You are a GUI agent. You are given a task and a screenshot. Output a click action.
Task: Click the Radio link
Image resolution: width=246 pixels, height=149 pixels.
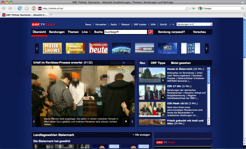pos(114,24)
